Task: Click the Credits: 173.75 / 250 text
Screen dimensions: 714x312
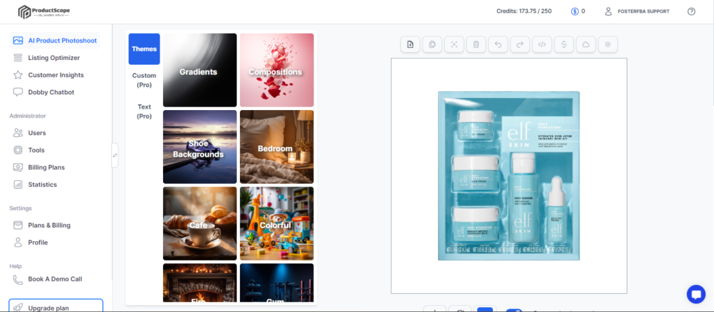Action: click(524, 11)
